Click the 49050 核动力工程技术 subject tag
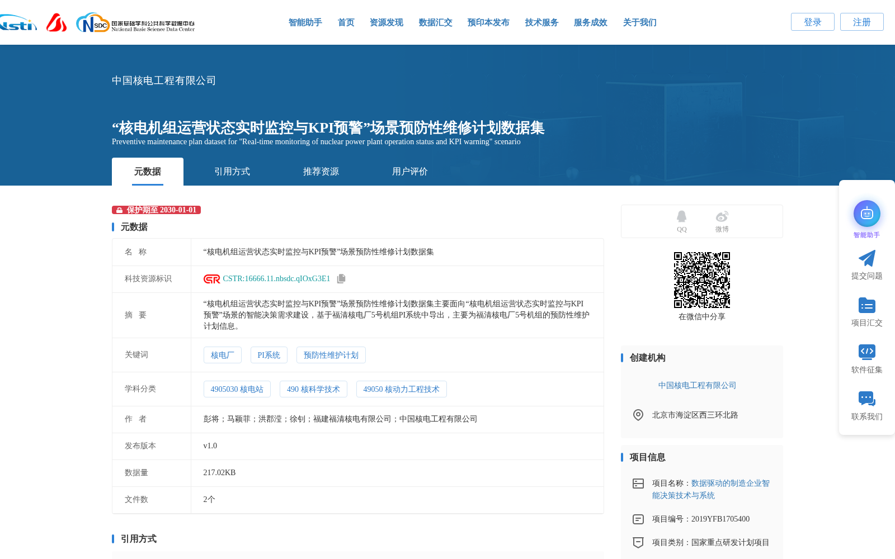The width and height of the screenshot is (895, 559). [402, 389]
